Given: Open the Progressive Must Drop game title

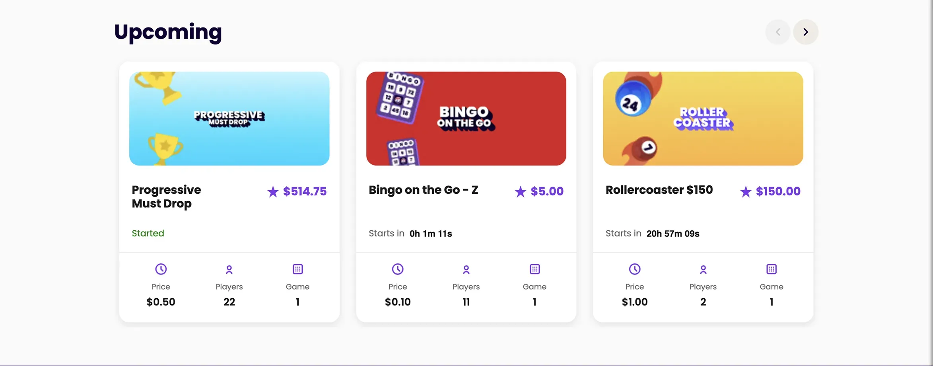Looking at the screenshot, I should (166, 197).
